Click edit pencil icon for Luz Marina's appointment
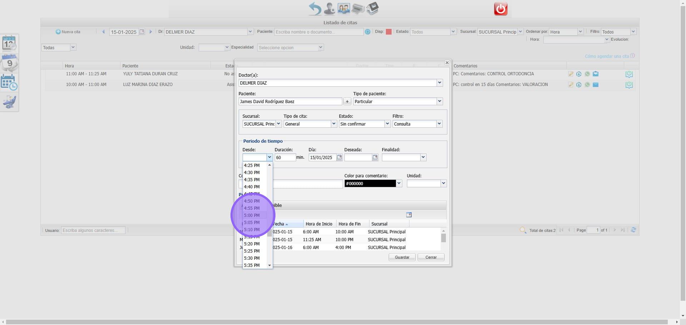The image size is (686, 325). pos(571,85)
